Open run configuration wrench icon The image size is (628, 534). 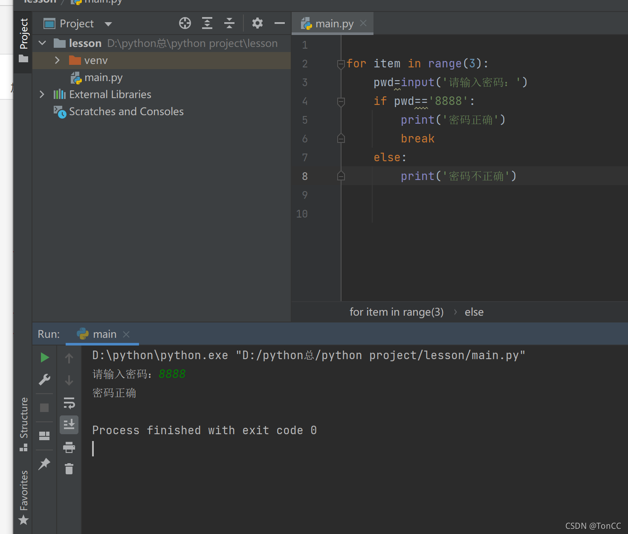[x=44, y=380]
